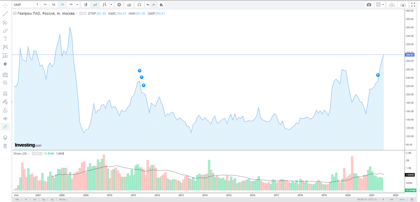Viewport: 420px width, 202px height.
Task: Select the brush drawing tool
Action: click(5, 31)
